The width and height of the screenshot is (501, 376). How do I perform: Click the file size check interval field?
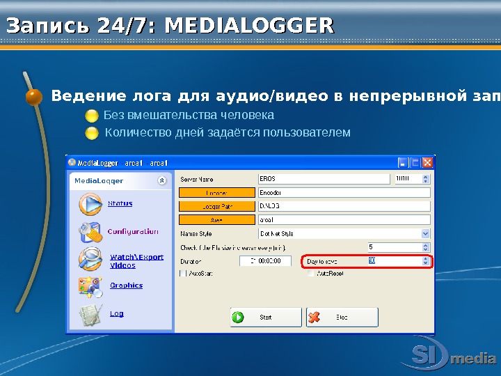[395, 247]
